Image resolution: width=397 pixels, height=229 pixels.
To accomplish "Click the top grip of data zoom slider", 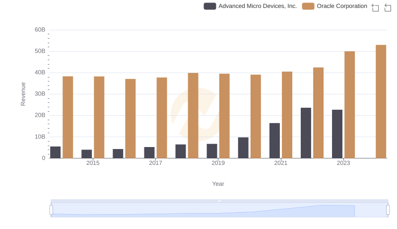I will coord(219,201).
